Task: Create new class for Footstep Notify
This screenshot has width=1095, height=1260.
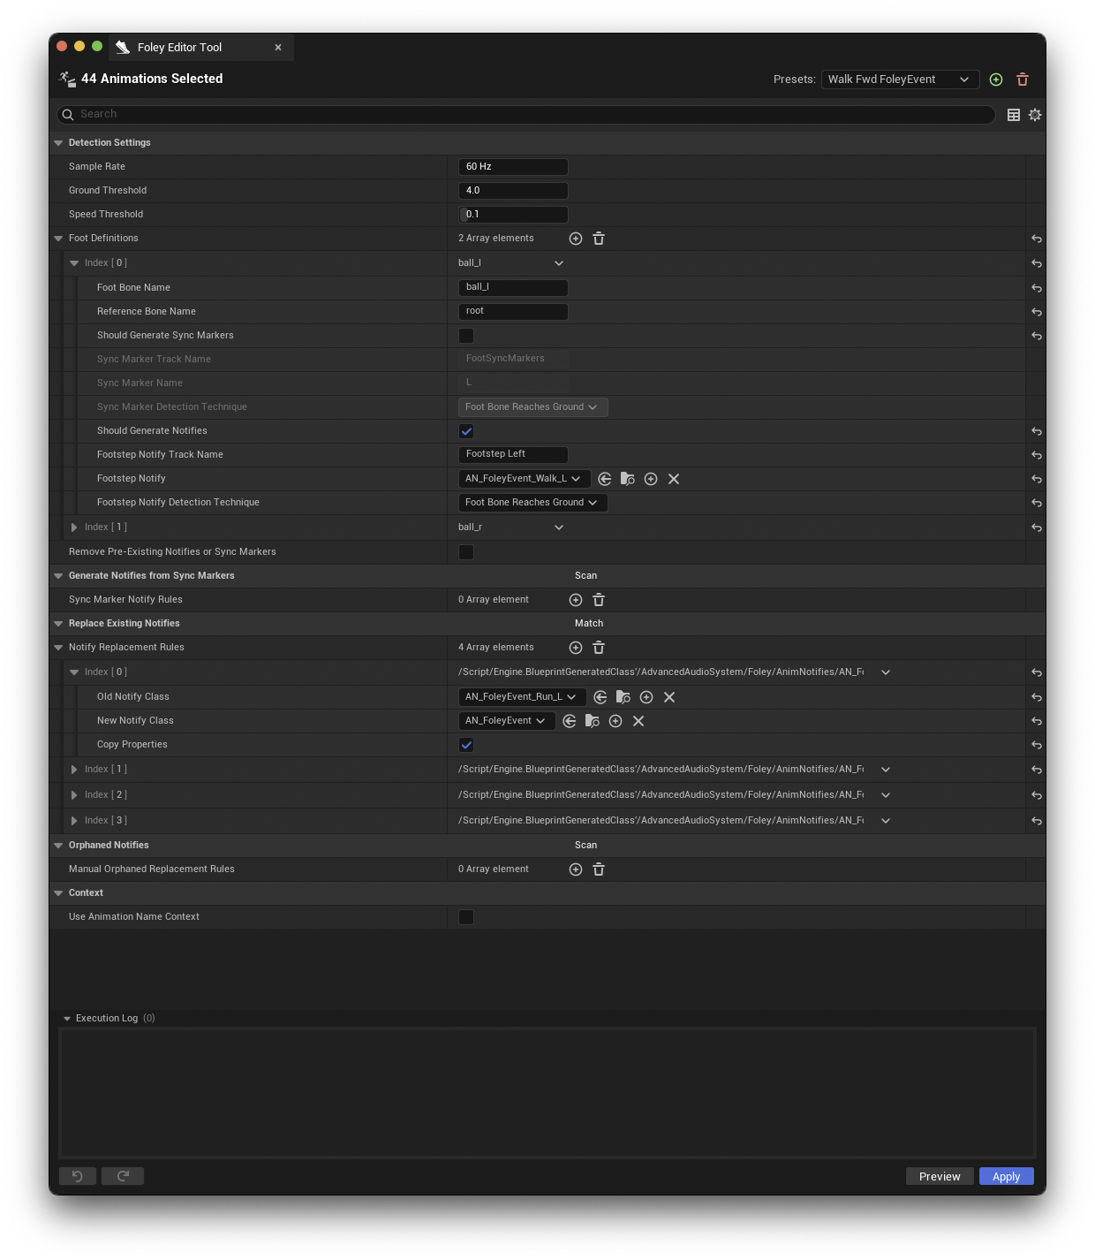Action: (651, 479)
